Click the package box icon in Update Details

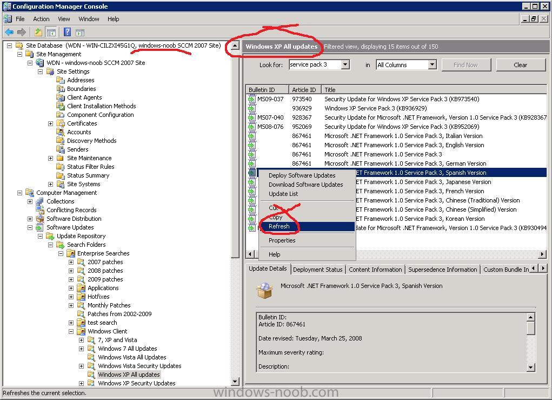click(265, 291)
